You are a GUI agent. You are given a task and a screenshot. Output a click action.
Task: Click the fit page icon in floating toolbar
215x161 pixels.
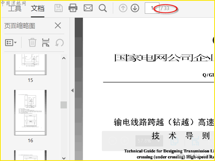click(x=174, y=141)
